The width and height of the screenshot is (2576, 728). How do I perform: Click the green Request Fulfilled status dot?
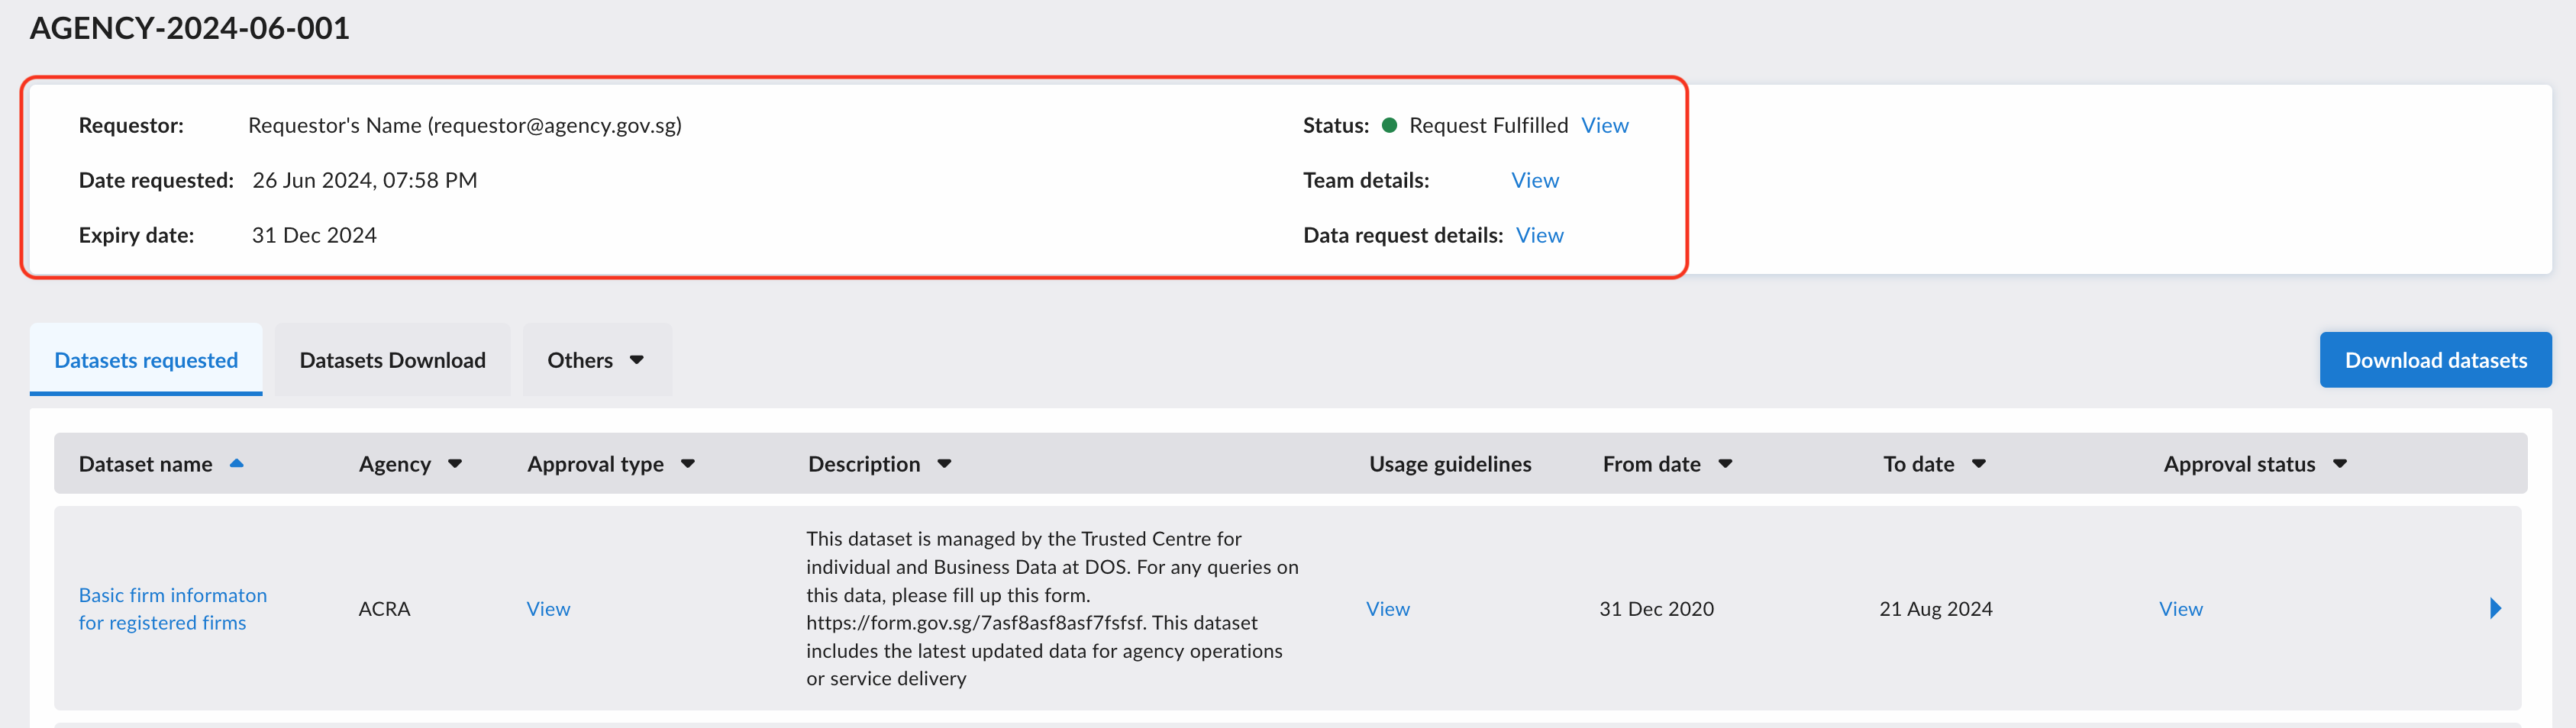1389,125
